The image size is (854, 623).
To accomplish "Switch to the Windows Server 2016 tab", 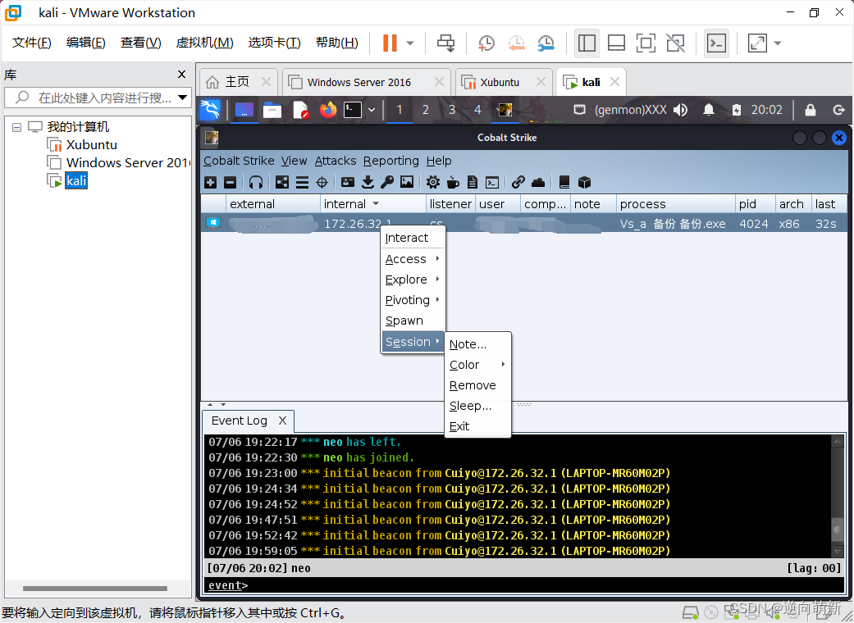I will point(366,82).
